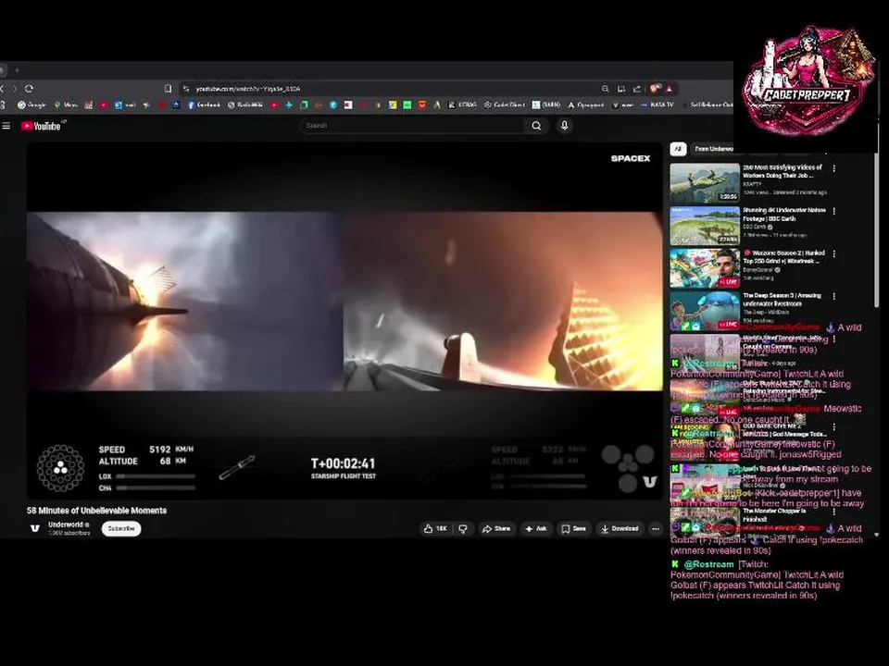Click the Download button
Viewport: 889px width, 666px height.
[x=620, y=528]
